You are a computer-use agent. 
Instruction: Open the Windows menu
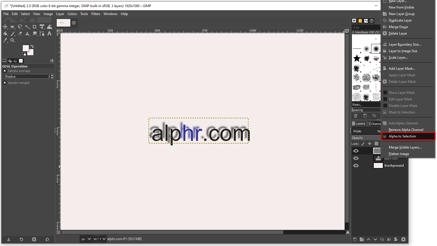pyautogui.click(x=110, y=14)
